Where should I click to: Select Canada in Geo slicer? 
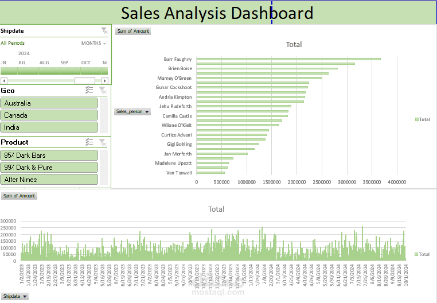point(49,115)
